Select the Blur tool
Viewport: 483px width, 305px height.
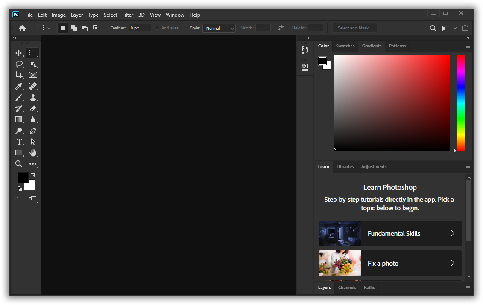pos(33,120)
